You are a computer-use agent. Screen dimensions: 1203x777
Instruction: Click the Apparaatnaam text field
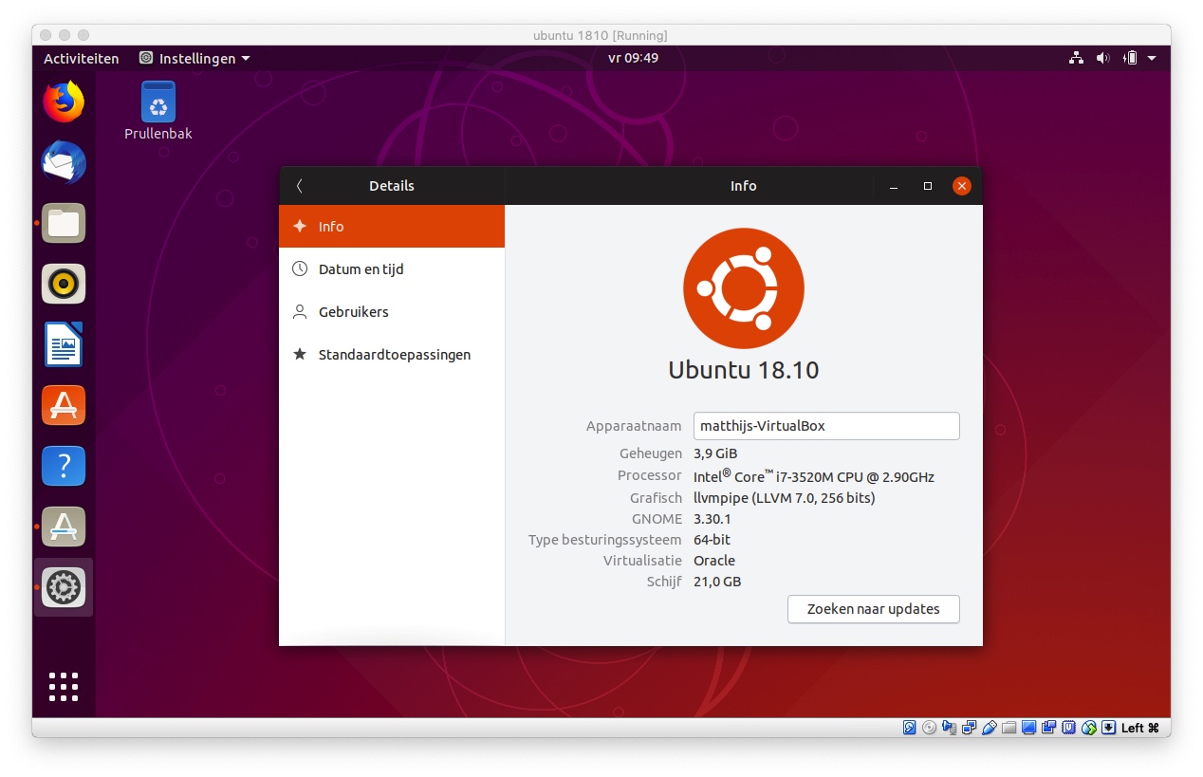pos(825,426)
